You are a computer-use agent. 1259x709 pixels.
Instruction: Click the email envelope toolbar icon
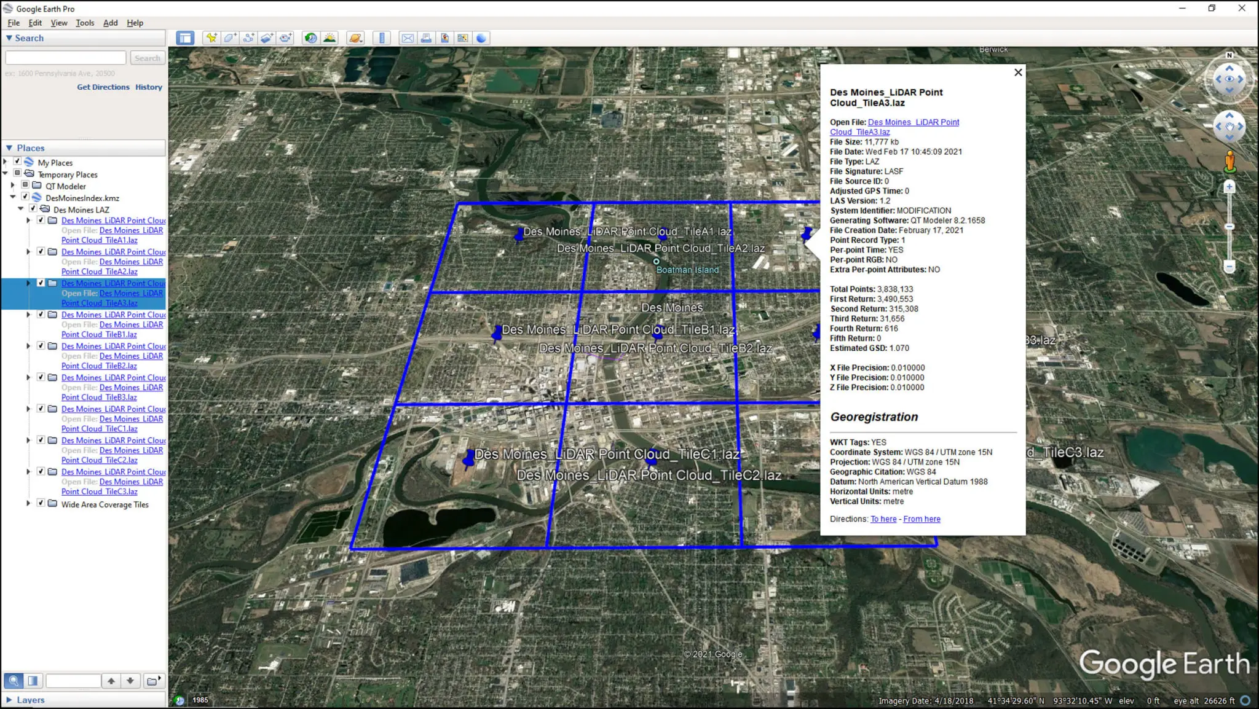point(408,38)
